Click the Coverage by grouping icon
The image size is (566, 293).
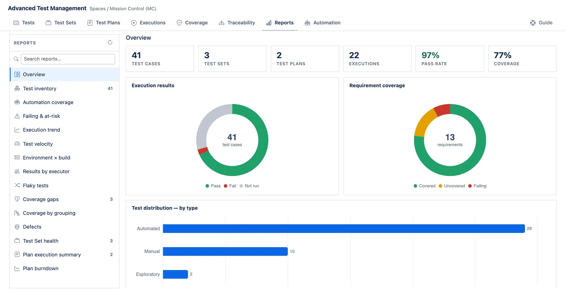tap(17, 213)
